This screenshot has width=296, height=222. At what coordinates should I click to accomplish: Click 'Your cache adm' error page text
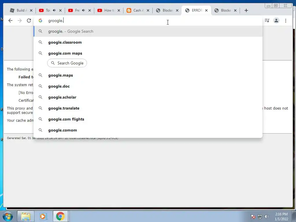click(20, 121)
